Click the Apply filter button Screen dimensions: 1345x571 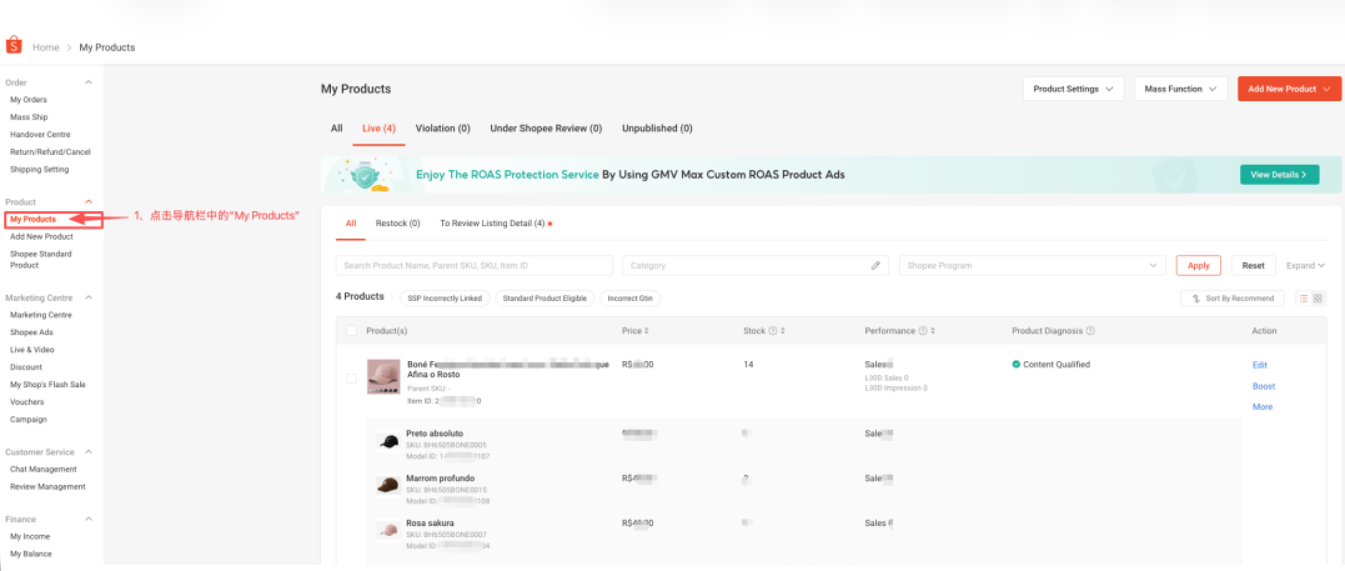1198,266
